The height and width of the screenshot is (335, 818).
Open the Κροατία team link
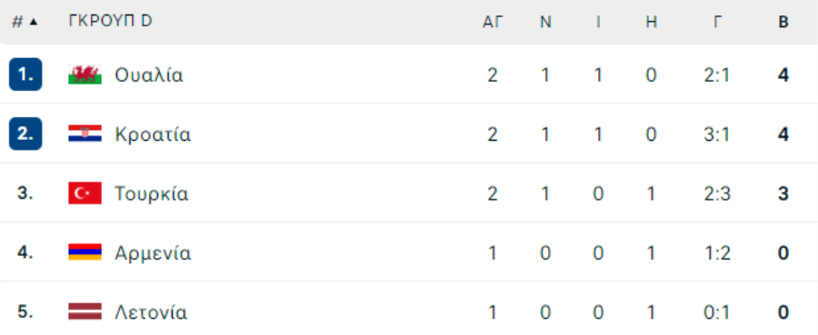pos(153,134)
